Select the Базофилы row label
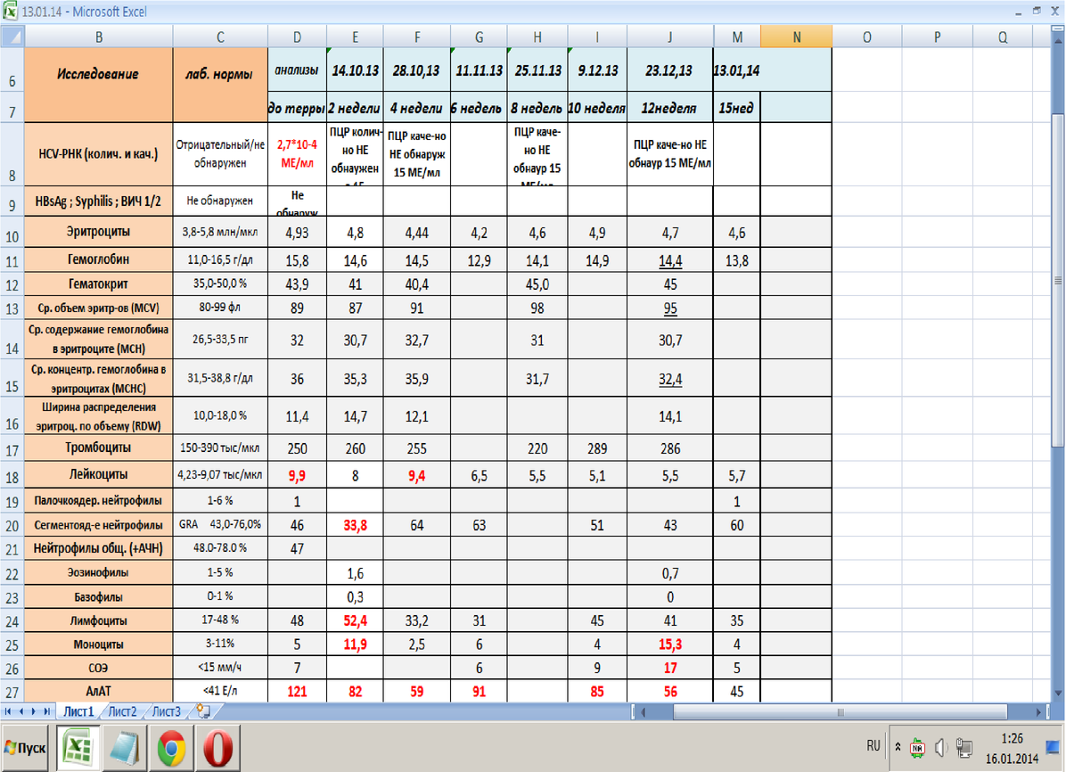Image resolution: width=1066 pixels, height=772 pixels. (x=99, y=596)
